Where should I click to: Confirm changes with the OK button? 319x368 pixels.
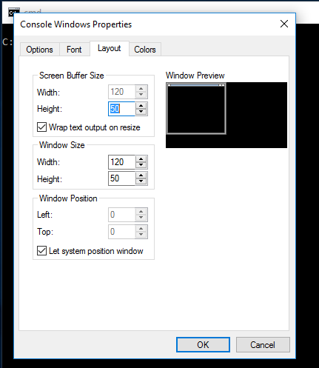click(x=203, y=344)
